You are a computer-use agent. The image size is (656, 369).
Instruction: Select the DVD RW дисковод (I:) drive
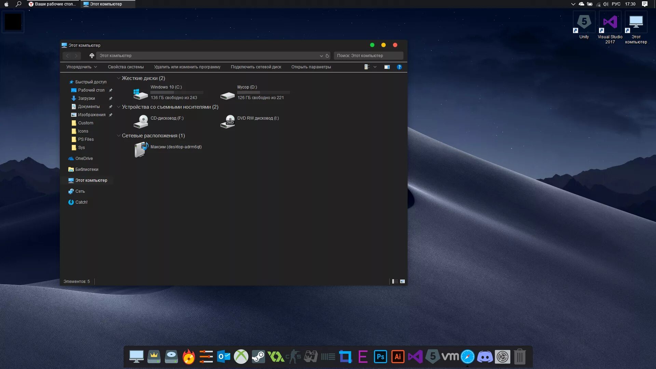tap(258, 118)
